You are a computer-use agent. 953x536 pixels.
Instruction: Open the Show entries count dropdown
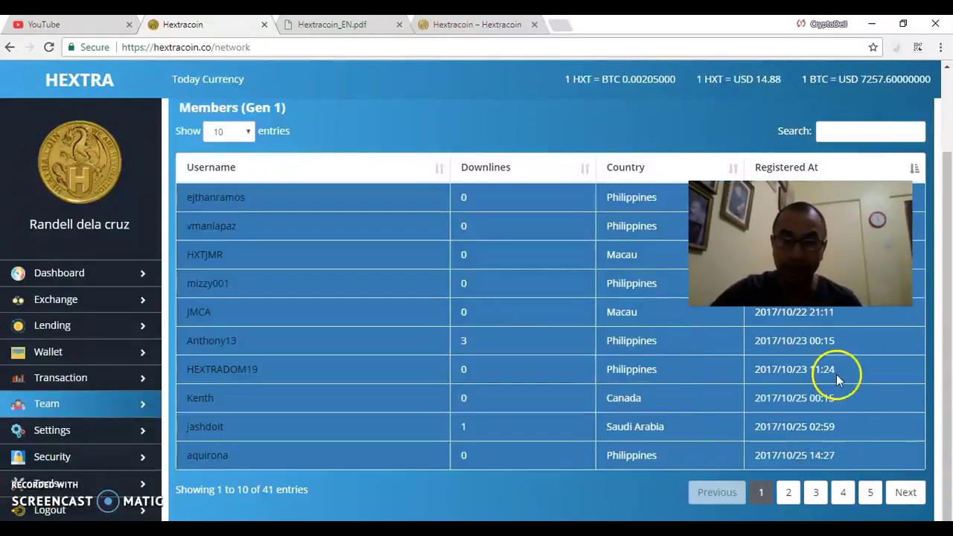tap(229, 131)
